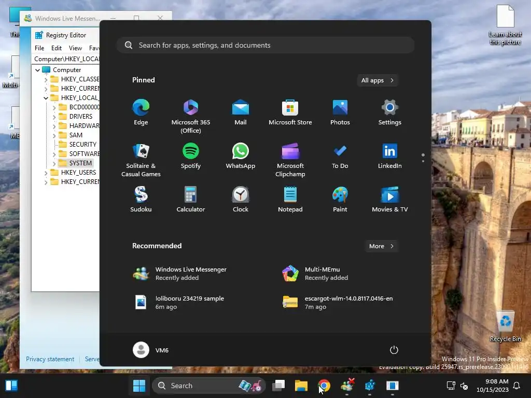The width and height of the screenshot is (531, 398).
Task: Click the taskbar Search box
Action: pyautogui.click(x=208, y=386)
